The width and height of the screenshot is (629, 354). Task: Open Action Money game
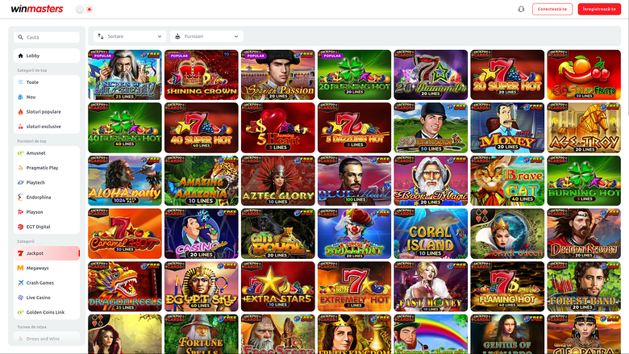click(x=507, y=128)
